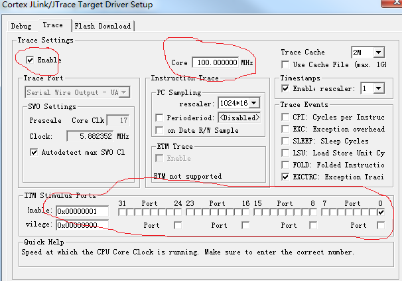Click the Period Disabled value field

click(x=239, y=118)
